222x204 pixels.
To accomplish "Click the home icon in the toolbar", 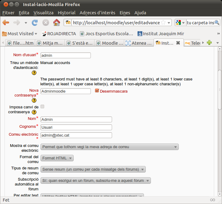I will click(56, 23).
